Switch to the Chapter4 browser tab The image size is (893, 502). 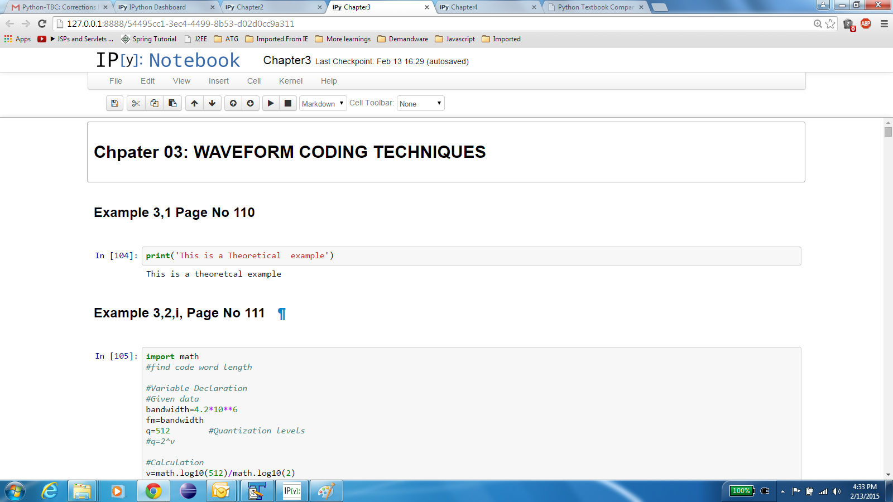click(486, 7)
